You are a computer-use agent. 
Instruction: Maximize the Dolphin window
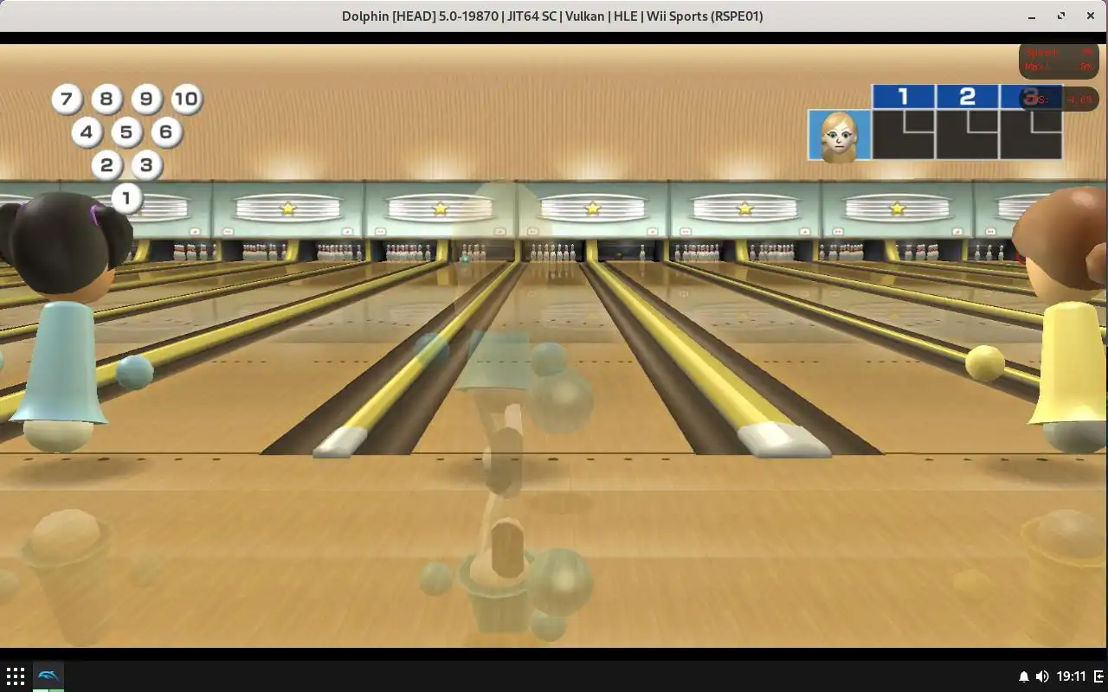[1061, 16]
